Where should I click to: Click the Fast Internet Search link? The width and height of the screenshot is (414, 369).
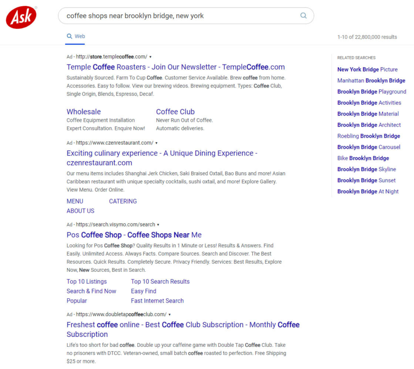click(157, 301)
